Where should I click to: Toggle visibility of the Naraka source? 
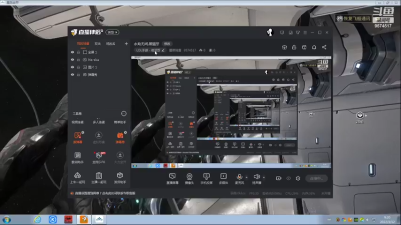(x=72, y=59)
